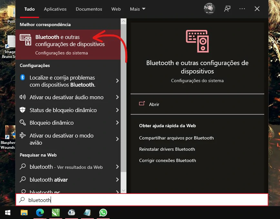The height and width of the screenshot is (219, 280).
Task: Click the results list scroll up arrow
Action: click(x=124, y=21)
